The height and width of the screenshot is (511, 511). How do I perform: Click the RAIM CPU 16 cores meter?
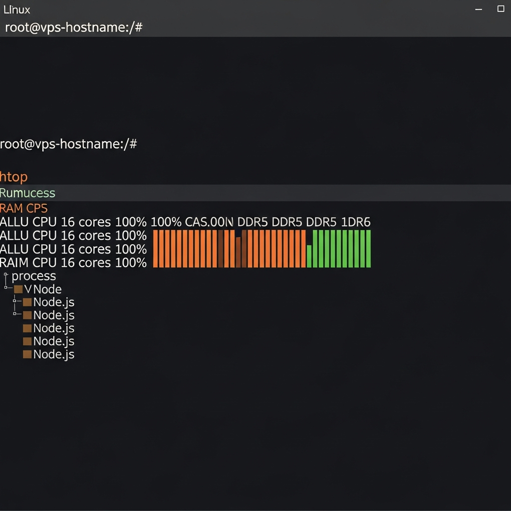74,262
